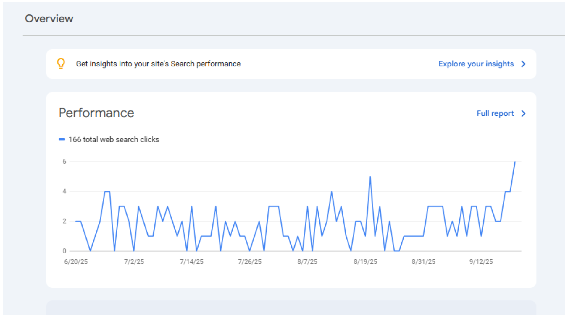This screenshot has width=568, height=319.
Task: Click the blue legend marker for web clicks
Action: pyautogui.click(x=62, y=139)
